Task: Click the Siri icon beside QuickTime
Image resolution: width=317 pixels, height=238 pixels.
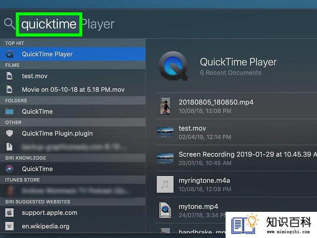Action: (10, 169)
